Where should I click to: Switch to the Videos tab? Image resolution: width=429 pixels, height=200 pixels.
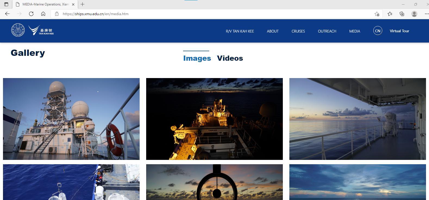(x=230, y=58)
